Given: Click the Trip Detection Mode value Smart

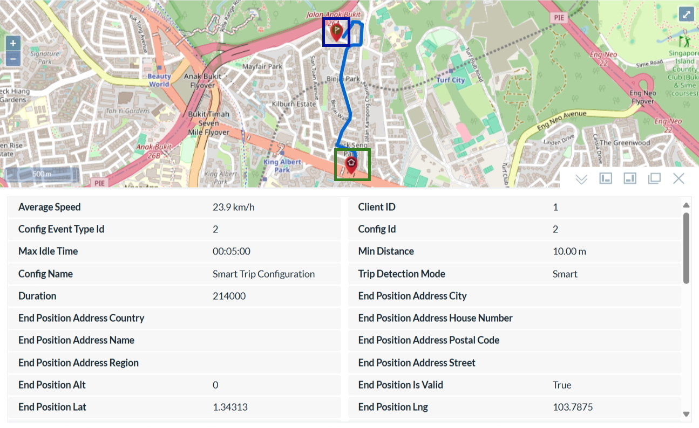Looking at the screenshot, I should coord(565,274).
